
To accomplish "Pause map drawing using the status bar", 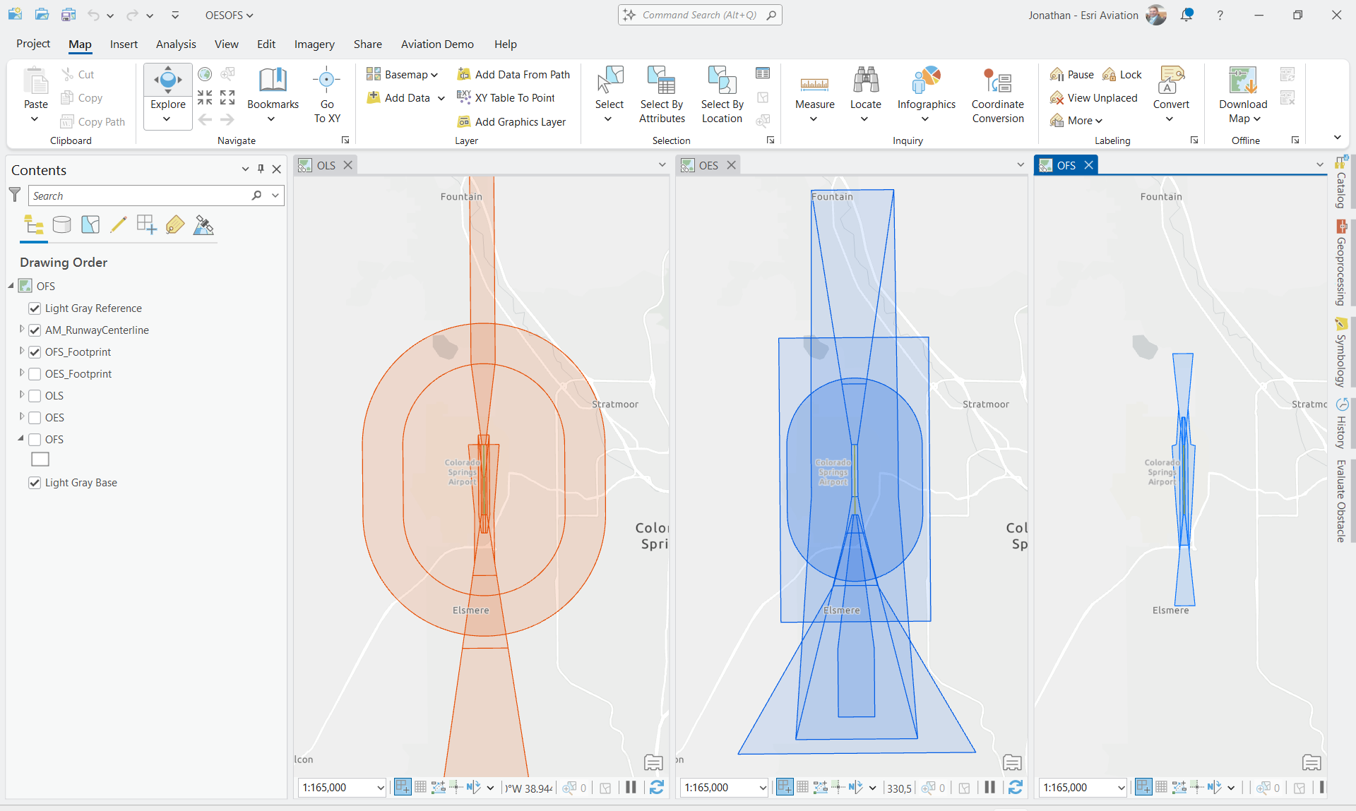I will 631,788.
